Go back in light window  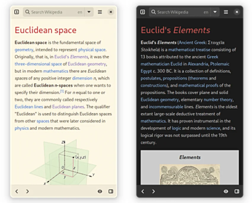17,191
